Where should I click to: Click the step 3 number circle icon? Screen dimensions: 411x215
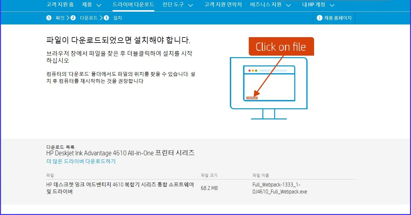(x=106, y=18)
